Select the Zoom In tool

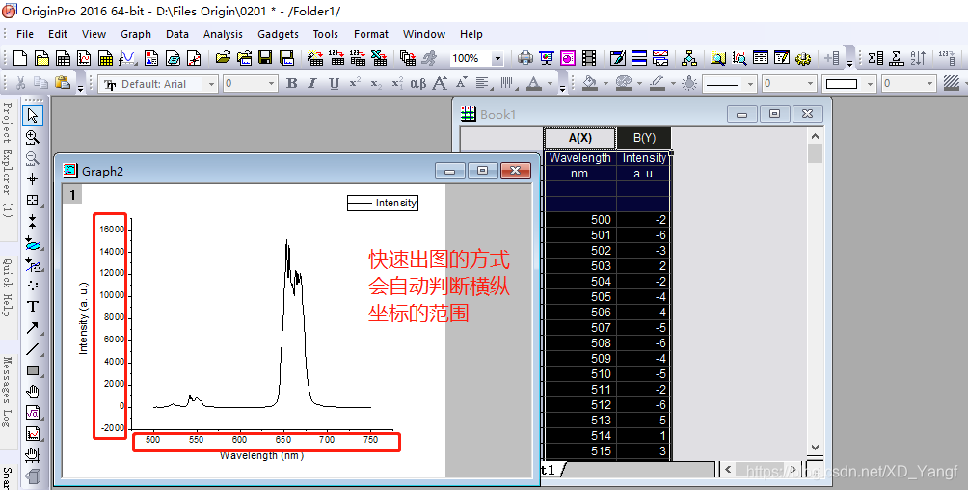[x=33, y=137]
